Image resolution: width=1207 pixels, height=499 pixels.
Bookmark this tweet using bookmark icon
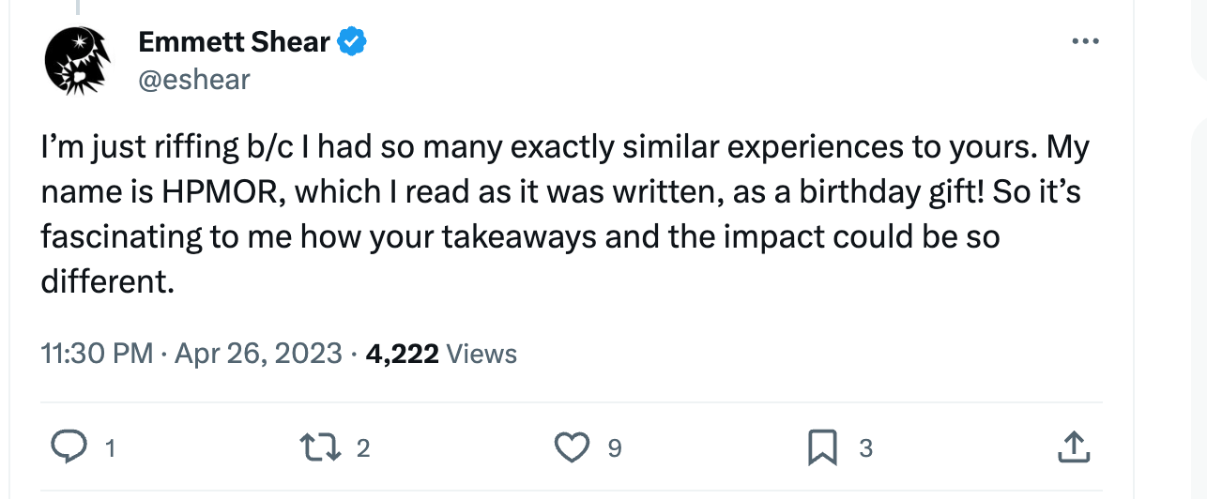pos(822,448)
